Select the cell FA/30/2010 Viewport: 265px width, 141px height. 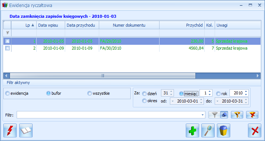click(129, 48)
